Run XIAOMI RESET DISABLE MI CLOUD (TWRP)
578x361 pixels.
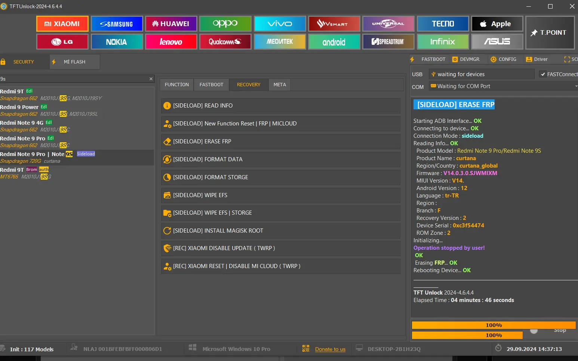point(281,266)
